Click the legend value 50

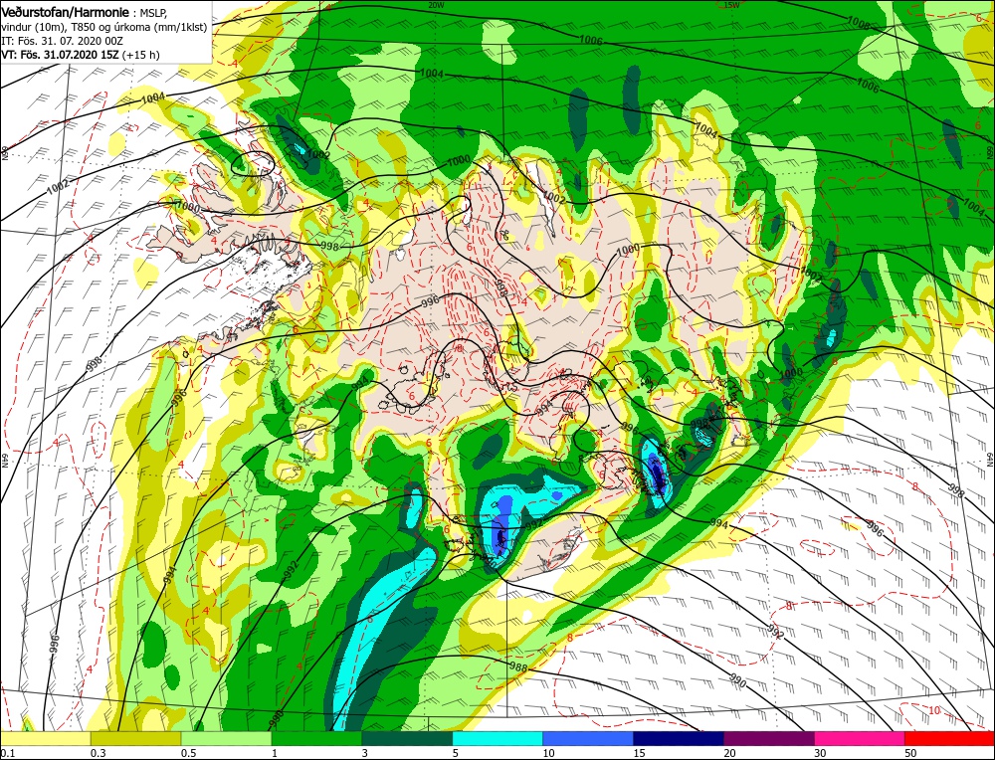(x=910, y=753)
